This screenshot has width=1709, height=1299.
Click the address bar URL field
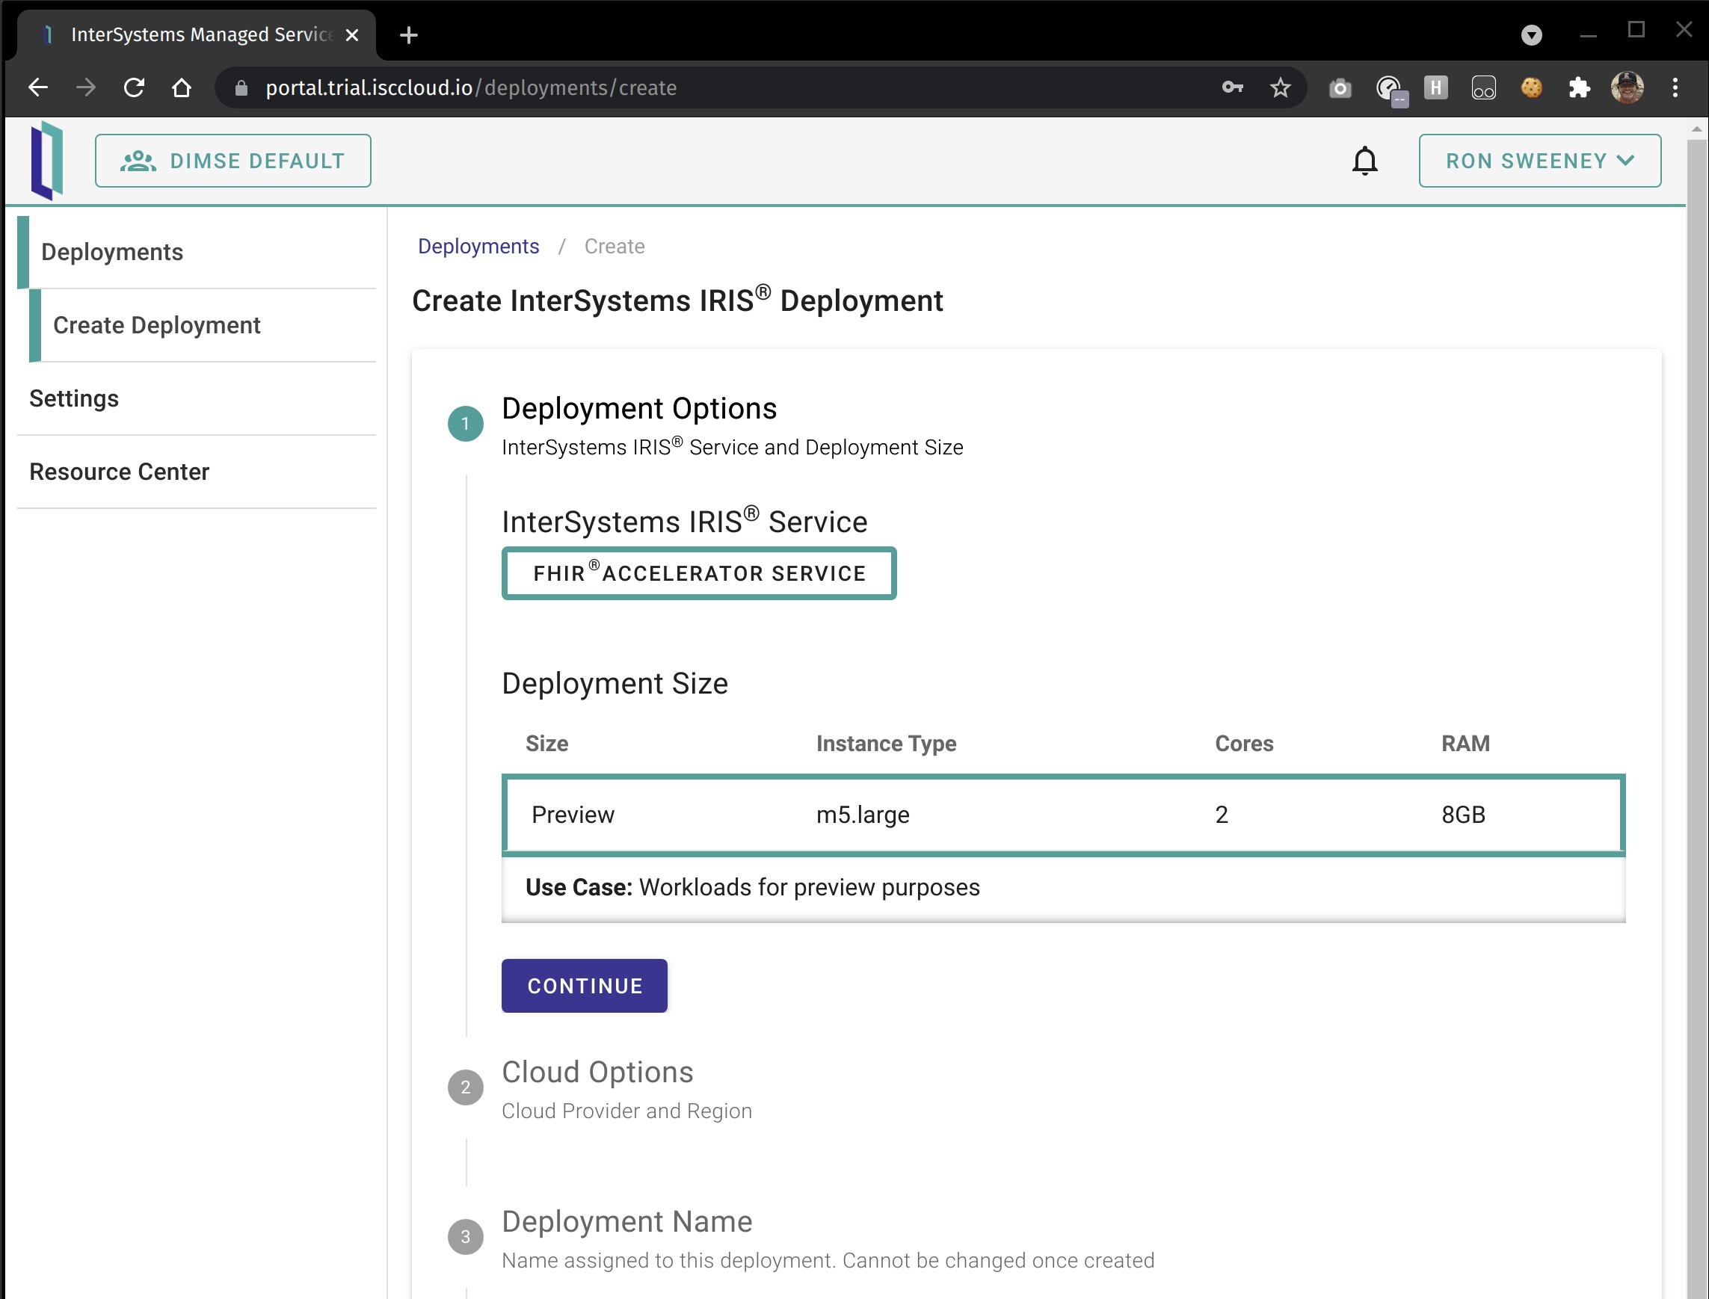coord(696,87)
